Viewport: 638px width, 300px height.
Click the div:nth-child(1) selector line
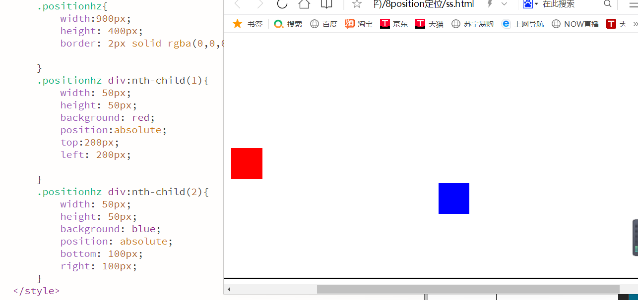pyautogui.click(x=123, y=80)
